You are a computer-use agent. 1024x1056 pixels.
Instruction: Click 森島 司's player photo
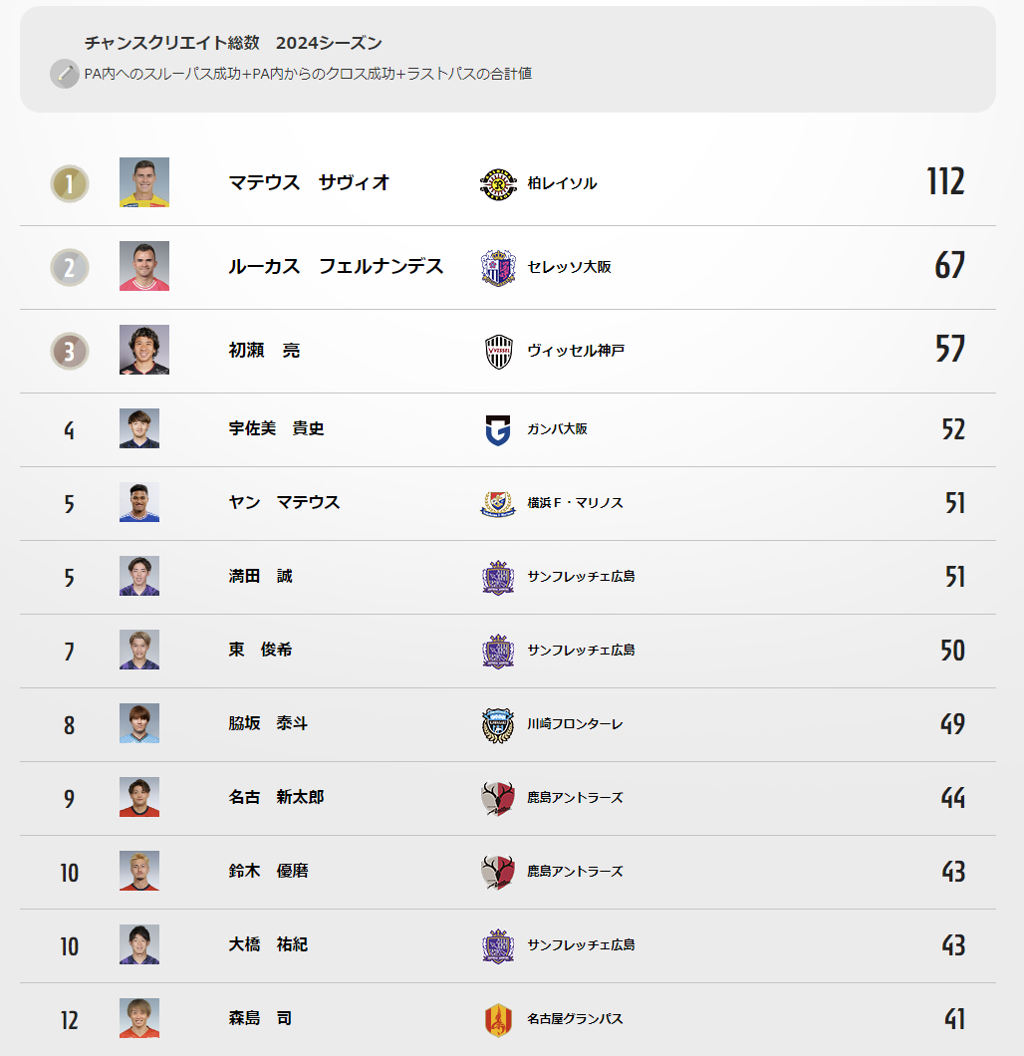click(139, 1018)
